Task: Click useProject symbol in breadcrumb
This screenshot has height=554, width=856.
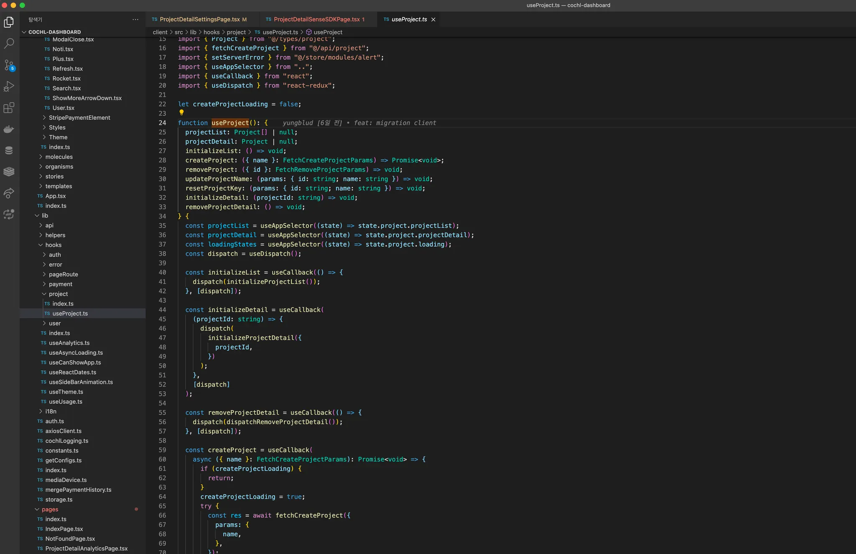Action: pos(328,32)
